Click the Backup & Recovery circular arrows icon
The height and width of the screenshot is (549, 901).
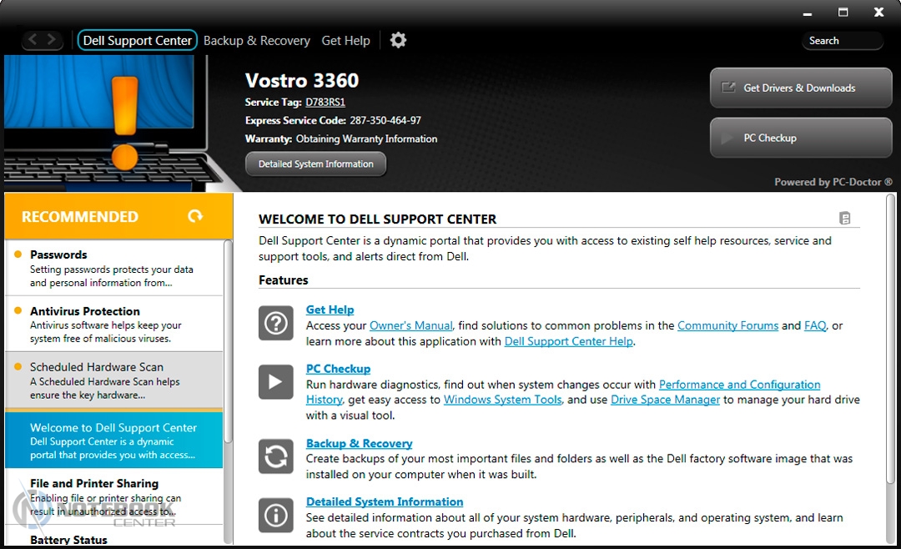(x=275, y=456)
